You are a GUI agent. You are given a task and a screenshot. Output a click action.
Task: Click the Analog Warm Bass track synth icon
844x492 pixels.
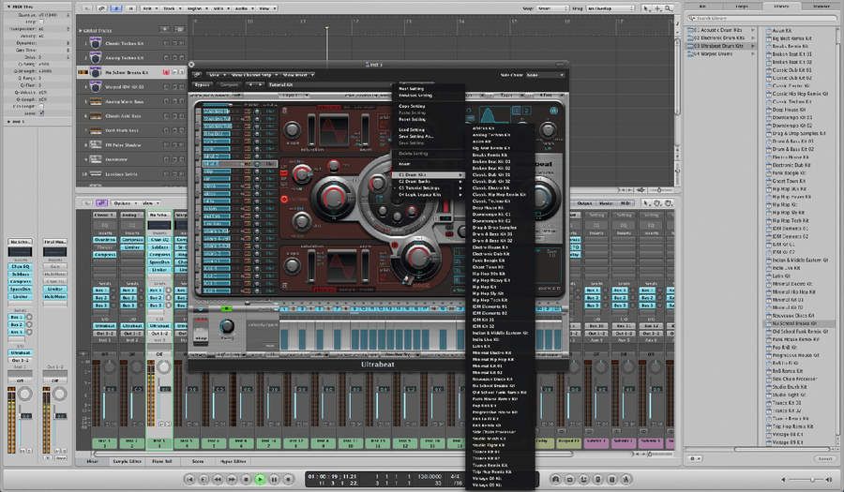pos(96,101)
